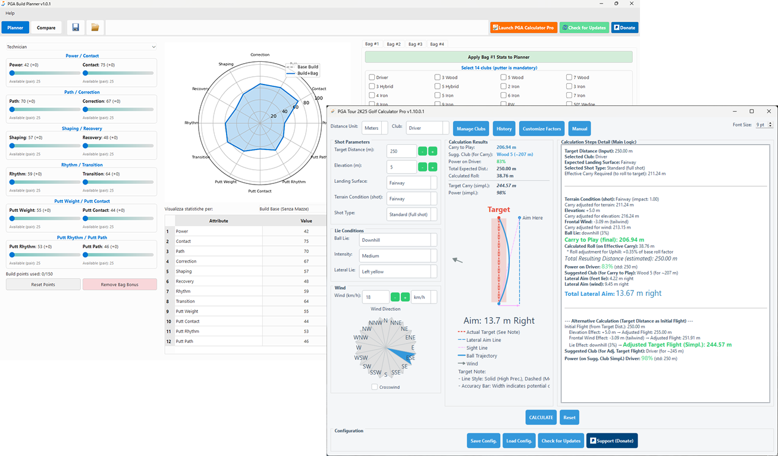The width and height of the screenshot is (778, 456).
Task: Select the 5 Wood checkbox
Action: (x=504, y=77)
